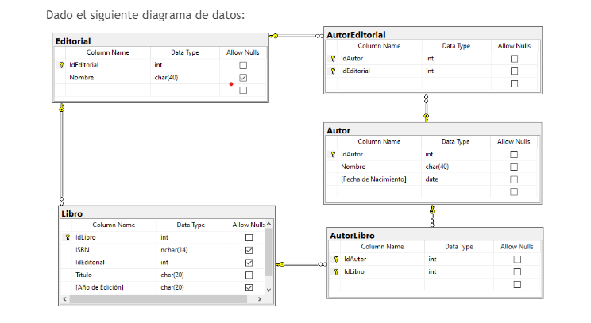Screen dimensions: 591x323
Task: Select relationship key endpoint below the Autor table
Action: pyautogui.click(x=432, y=210)
